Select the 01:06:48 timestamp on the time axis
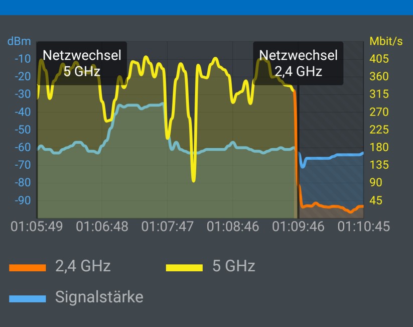 (103, 227)
